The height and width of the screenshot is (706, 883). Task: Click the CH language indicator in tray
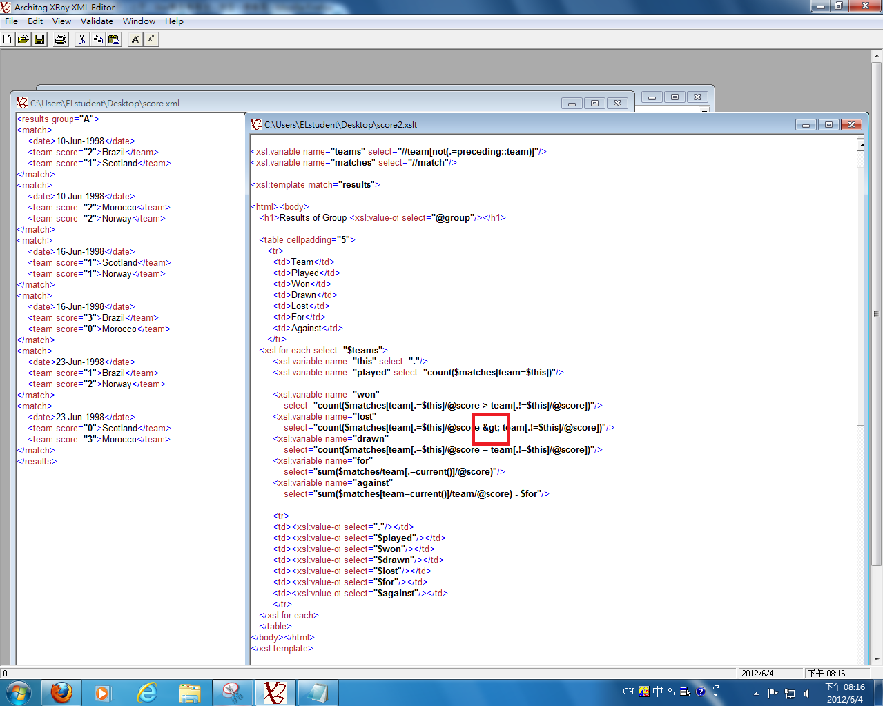click(x=628, y=692)
